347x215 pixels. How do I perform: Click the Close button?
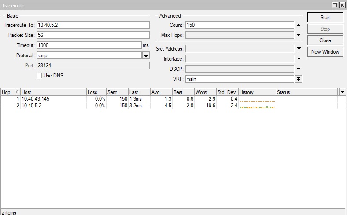[x=325, y=40]
